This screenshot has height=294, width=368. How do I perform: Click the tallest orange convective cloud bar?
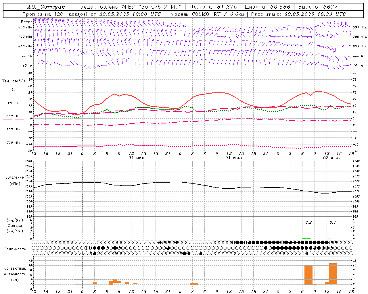coord(333,274)
